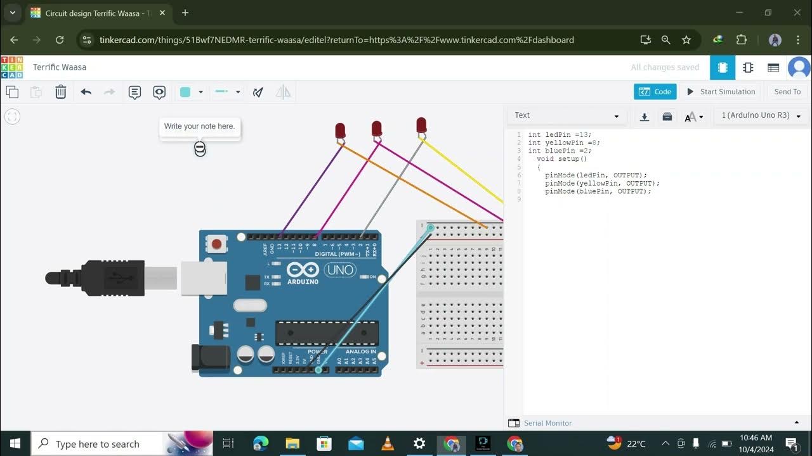
Task: Click the Zoom to fit icon
Action: [x=12, y=117]
